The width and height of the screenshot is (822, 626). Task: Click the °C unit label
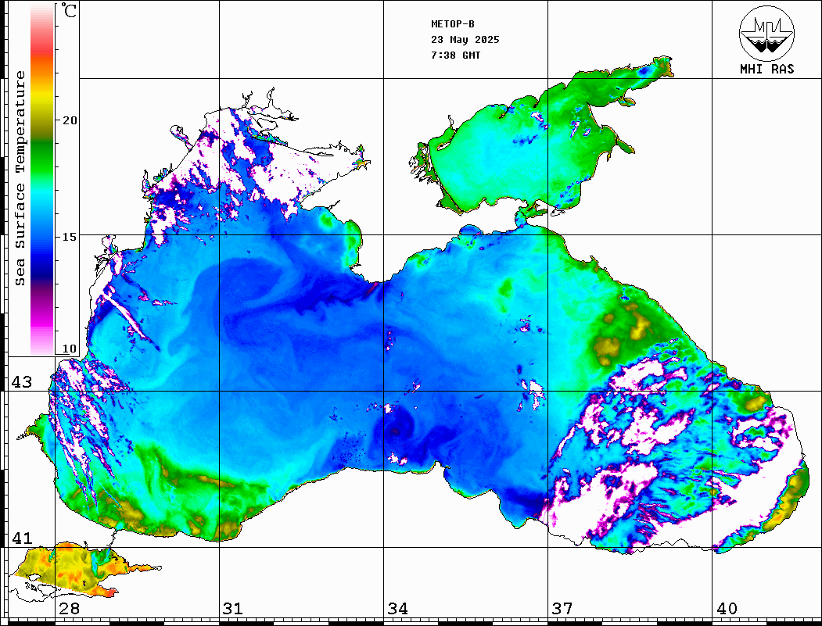(x=69, y=10)
